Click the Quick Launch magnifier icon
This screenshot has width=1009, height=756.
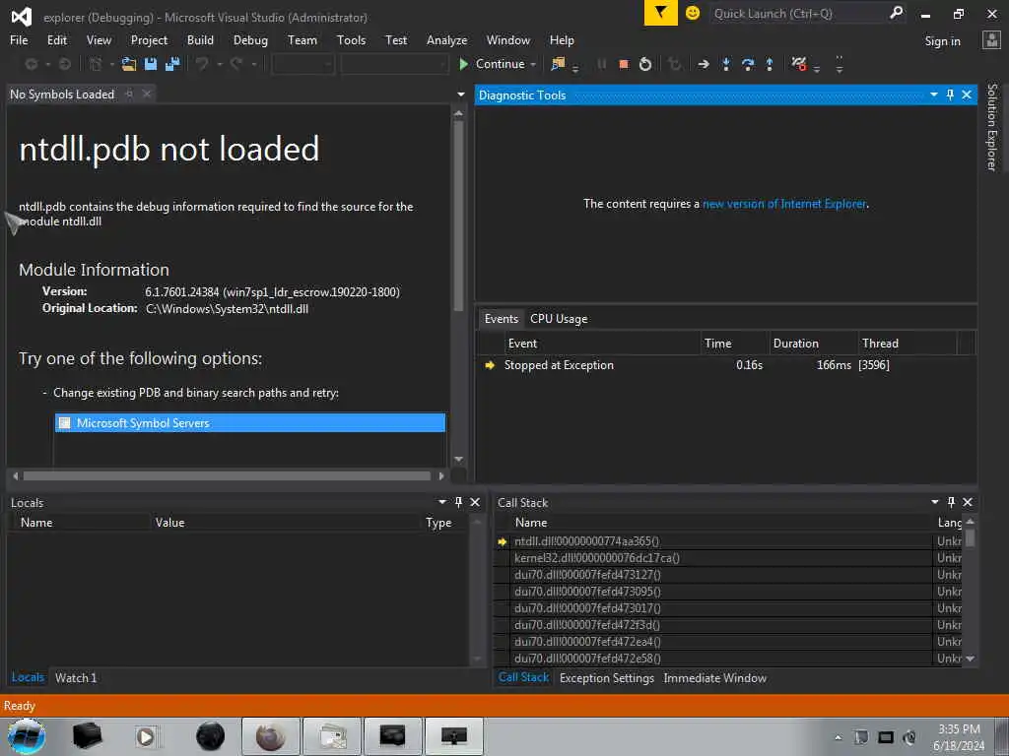(897, 13)
